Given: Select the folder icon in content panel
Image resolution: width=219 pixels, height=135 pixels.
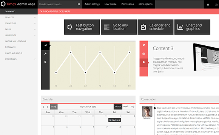Looking at the screenshot, I should (144, 54).
